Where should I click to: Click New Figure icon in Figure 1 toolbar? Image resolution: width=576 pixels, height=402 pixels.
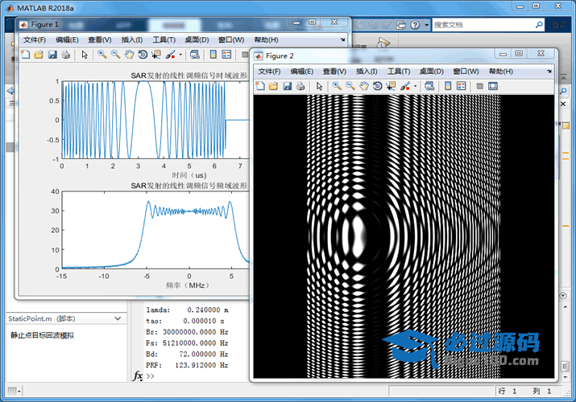coord(25,55)
